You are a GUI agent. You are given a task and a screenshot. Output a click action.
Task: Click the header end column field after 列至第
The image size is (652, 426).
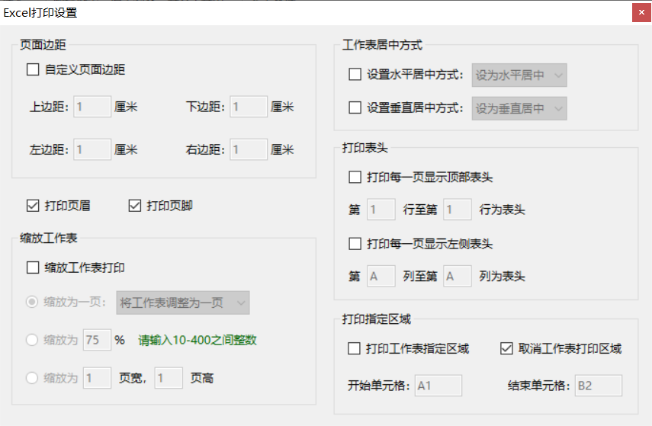pyautogui.click(x=458, y=276)
